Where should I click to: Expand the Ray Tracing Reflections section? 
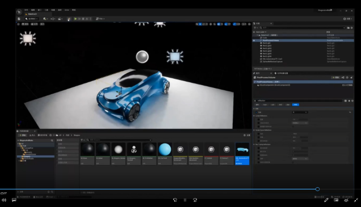(x=254, y=145)
